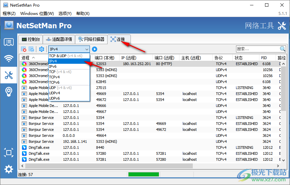Image resolution: width=290 pixels, height=185 pixels.
Task: Click DingTalk icon in port 8440 row
Action: 24,147
